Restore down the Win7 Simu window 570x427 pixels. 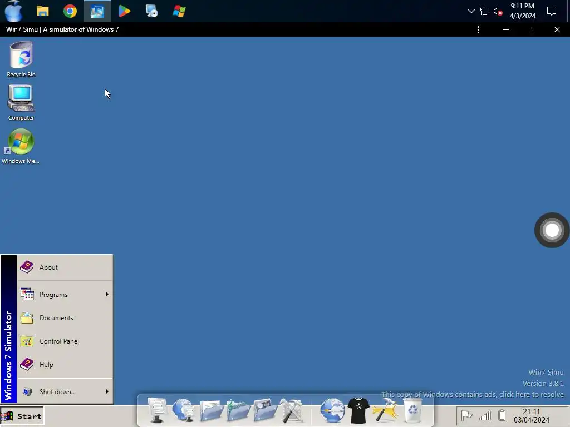pos(532,30)
